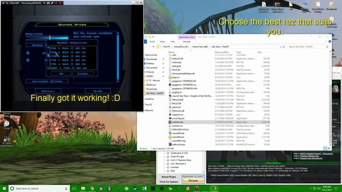Screen dimensions: 342x192
Task: Click the orange Donate button
Action: tap(193, 181)
